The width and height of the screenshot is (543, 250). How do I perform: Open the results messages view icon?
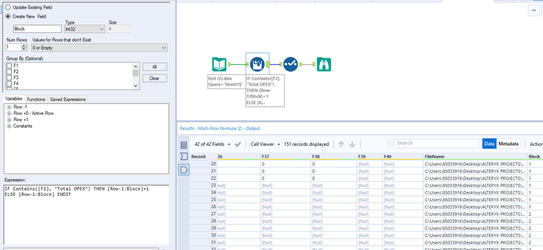(184, 145)
